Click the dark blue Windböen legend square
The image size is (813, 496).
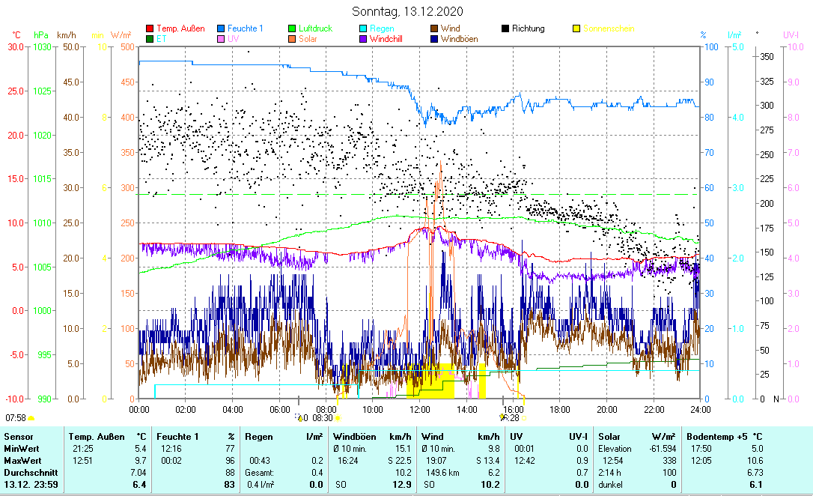coord(435,39)
